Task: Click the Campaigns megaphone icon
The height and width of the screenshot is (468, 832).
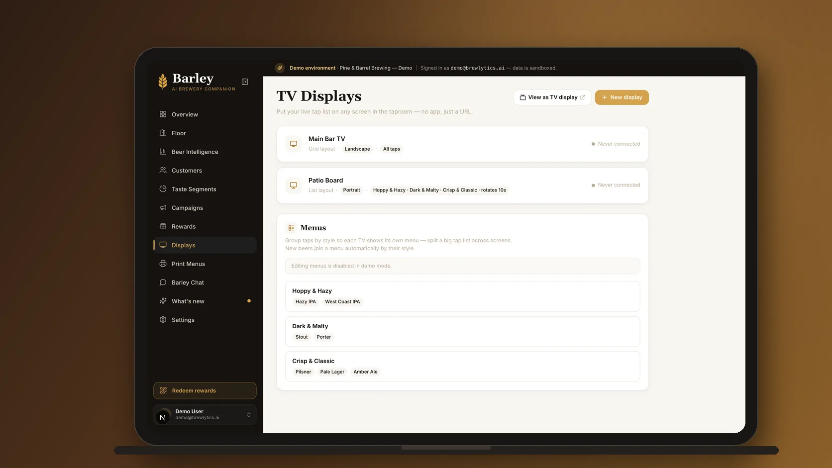Action: 163,208
